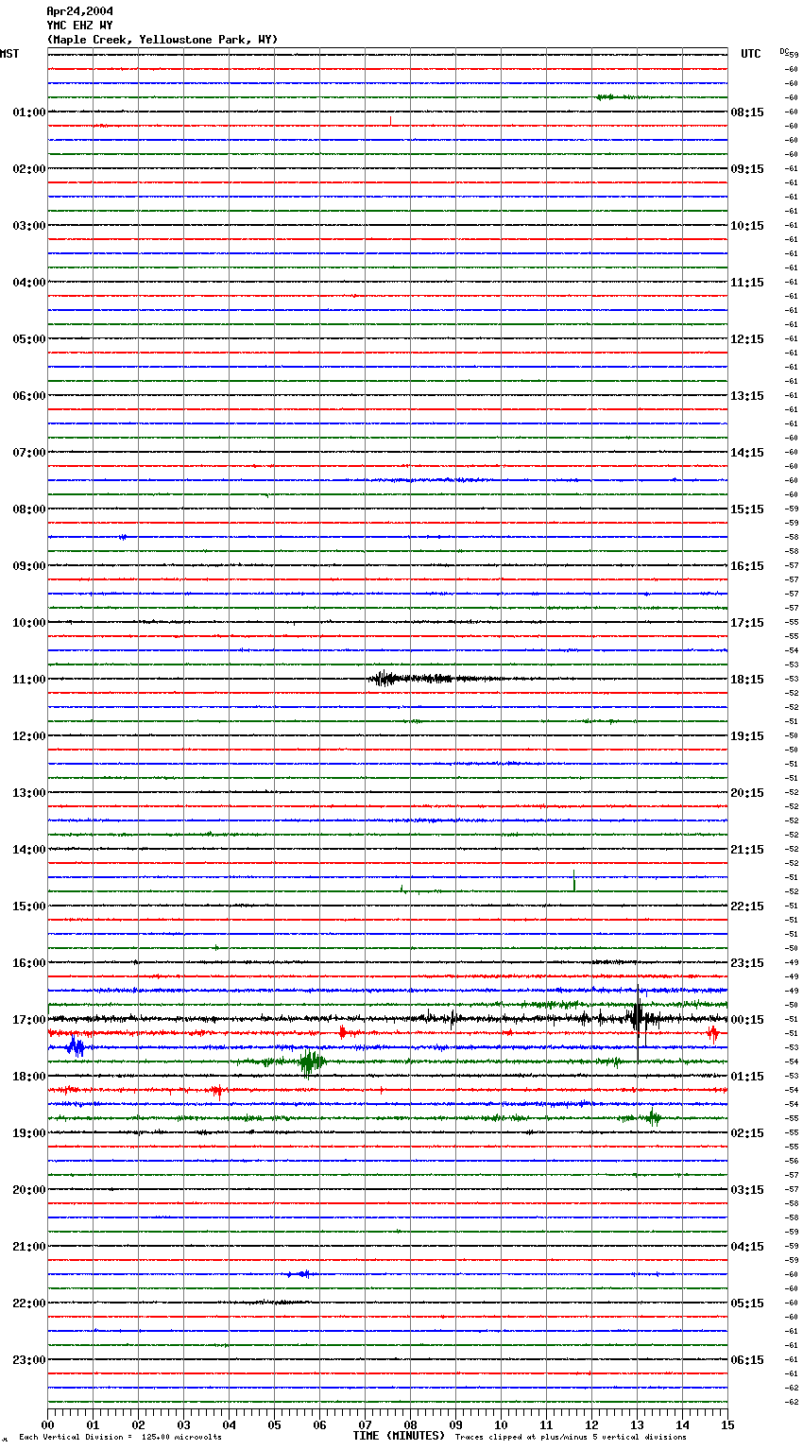Screen dimensions: 803x1450
Task: Select the "03:15" UTC time label
Action: click(747, 1189)
